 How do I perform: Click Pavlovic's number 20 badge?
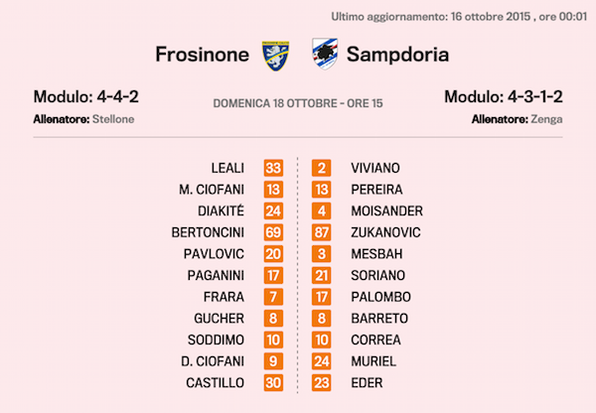tap(274, 254)
